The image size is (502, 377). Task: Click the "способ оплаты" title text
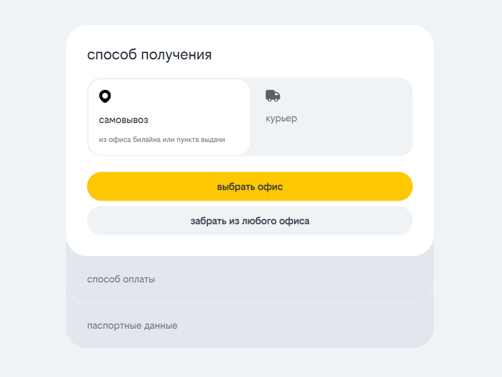(x=121, y=279)
